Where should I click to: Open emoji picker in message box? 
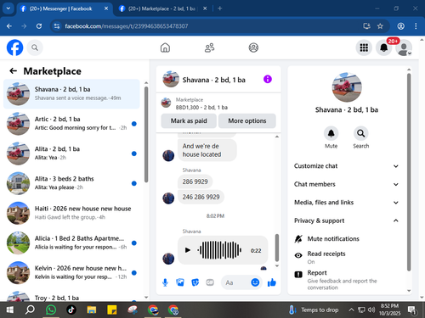[255, 282]
